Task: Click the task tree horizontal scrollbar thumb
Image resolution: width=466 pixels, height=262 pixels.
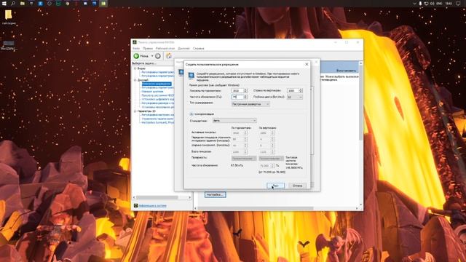Action: (157, 197)
